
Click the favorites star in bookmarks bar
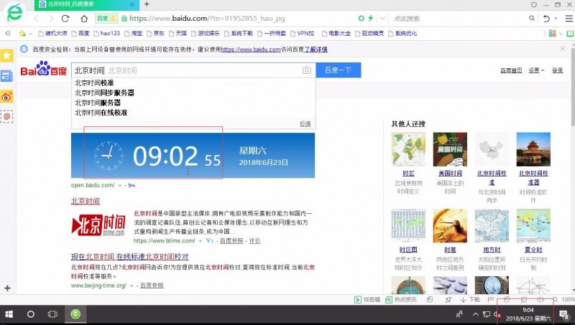[22, 33]
